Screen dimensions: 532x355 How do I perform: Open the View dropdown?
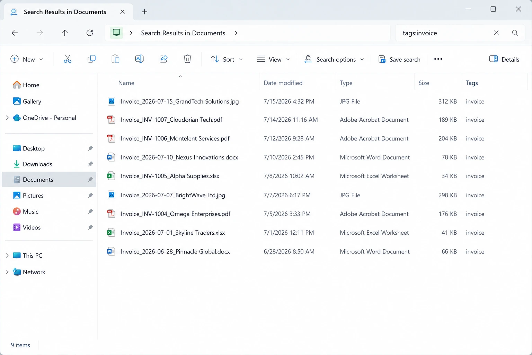273,59
